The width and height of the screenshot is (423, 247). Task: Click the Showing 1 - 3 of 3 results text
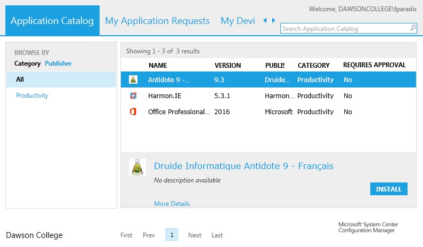point(163,51)
